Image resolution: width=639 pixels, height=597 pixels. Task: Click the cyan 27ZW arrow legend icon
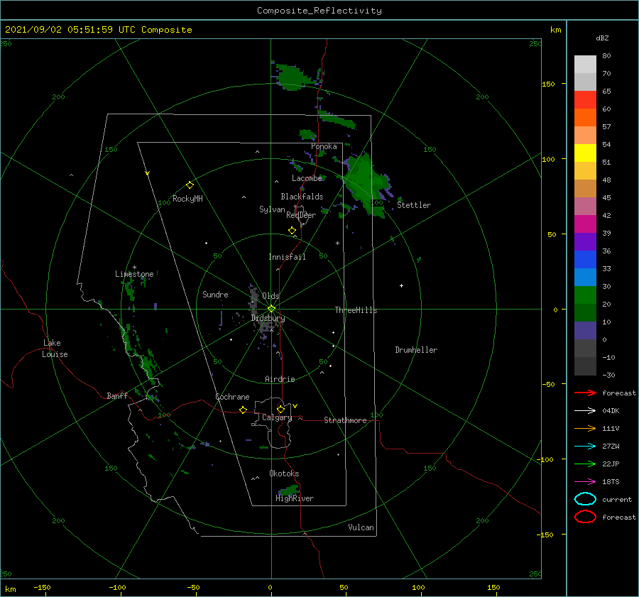[585, 447]
